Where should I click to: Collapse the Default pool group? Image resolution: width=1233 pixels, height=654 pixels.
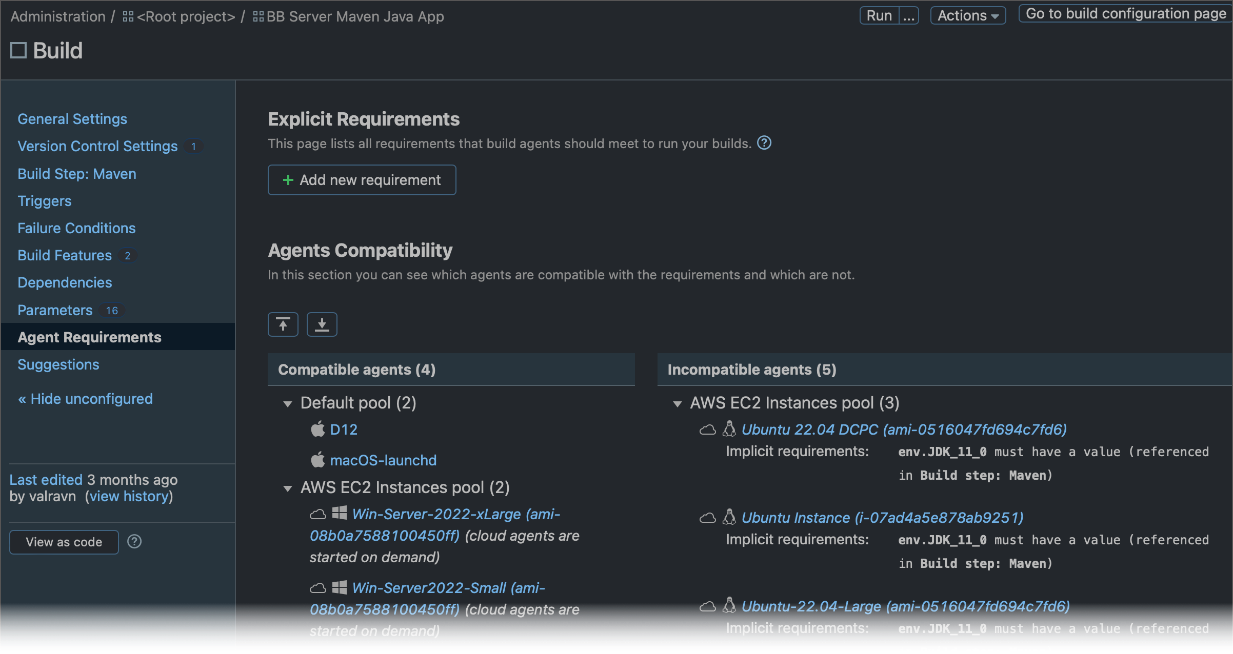tap(287, 404)
